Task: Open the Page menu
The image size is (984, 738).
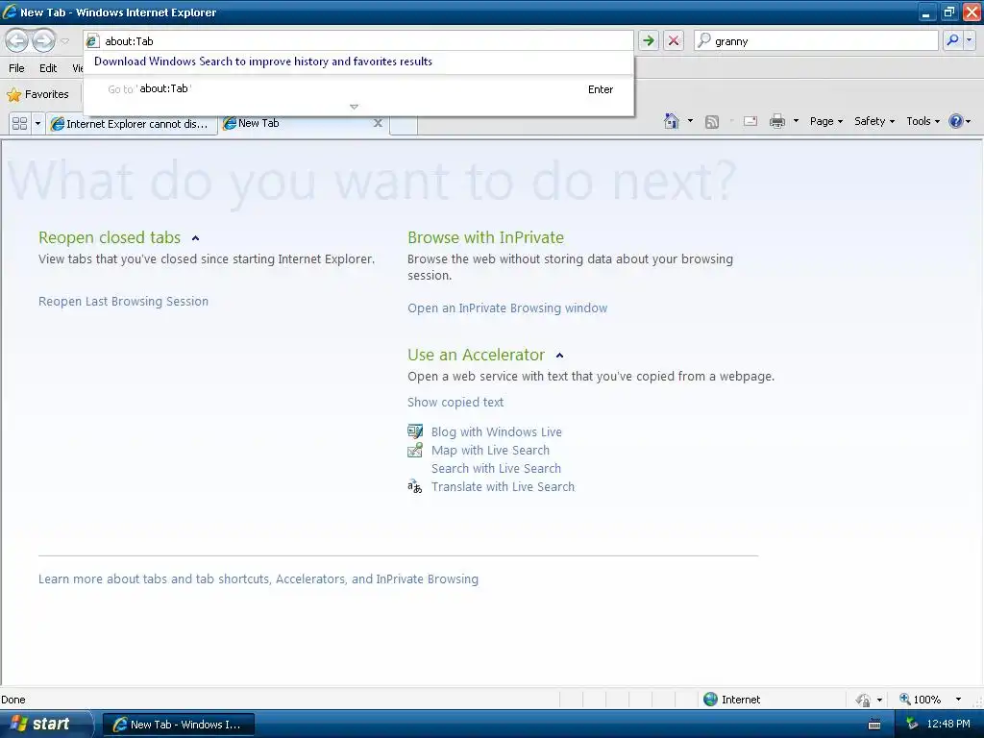Action: click(x=825, y=121)
